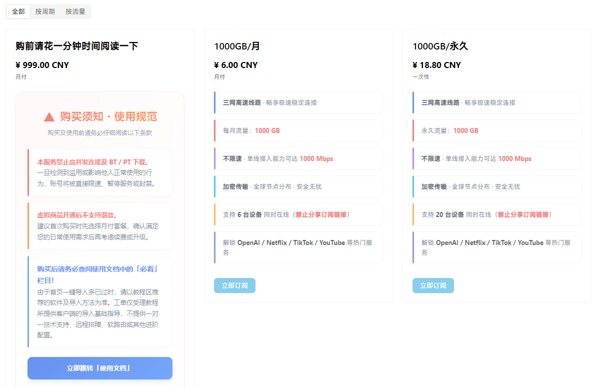598x388 pixels.
Task: Click the 购买后请务必查阅使用文档 notice heading
Action: tap(97, 274)
